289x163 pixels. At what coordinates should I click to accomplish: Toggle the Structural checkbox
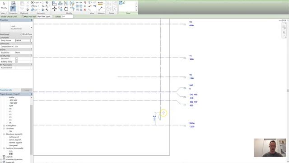(16, 58)
